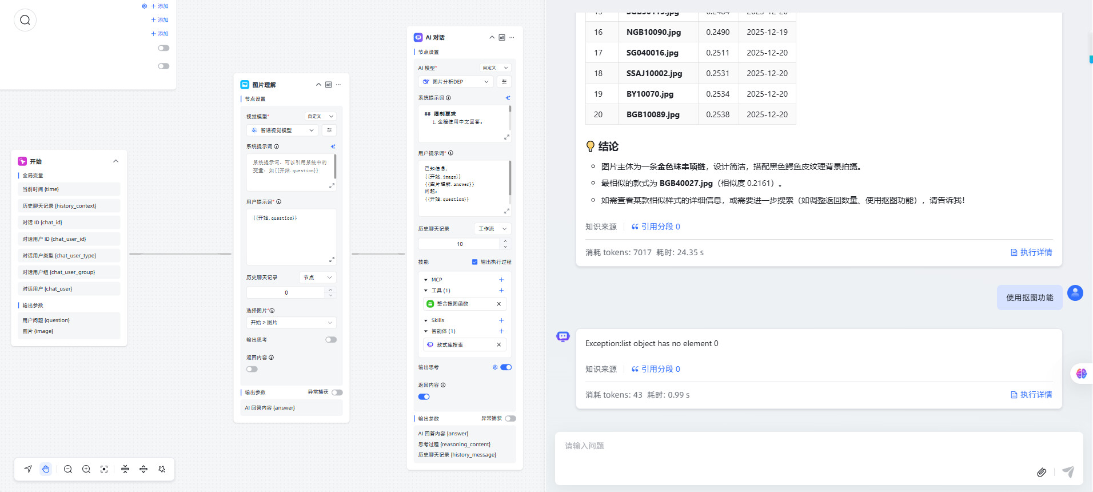1093x492 pixels.
Task: Open 输出思考 gear settings in AI 对话
Action: 495,367
